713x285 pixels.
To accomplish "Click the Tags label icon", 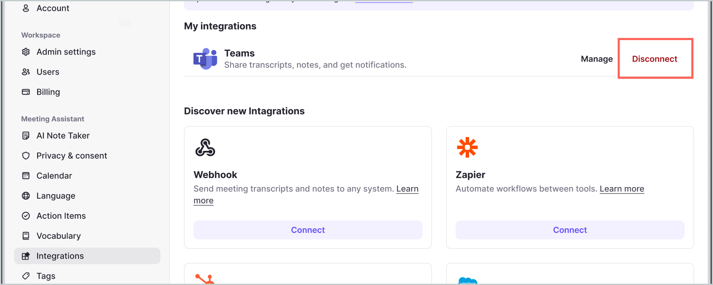I will 26,276.
